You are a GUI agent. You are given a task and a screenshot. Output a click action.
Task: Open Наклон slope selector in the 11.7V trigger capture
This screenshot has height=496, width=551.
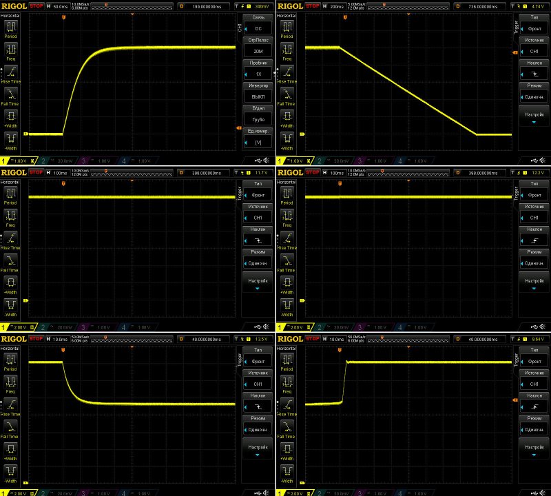[258, 236]
